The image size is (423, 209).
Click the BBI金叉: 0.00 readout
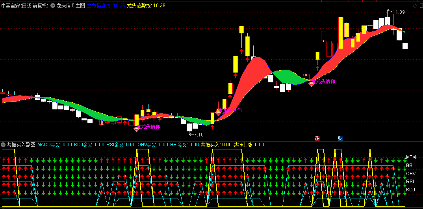click(x=185, y=145)
